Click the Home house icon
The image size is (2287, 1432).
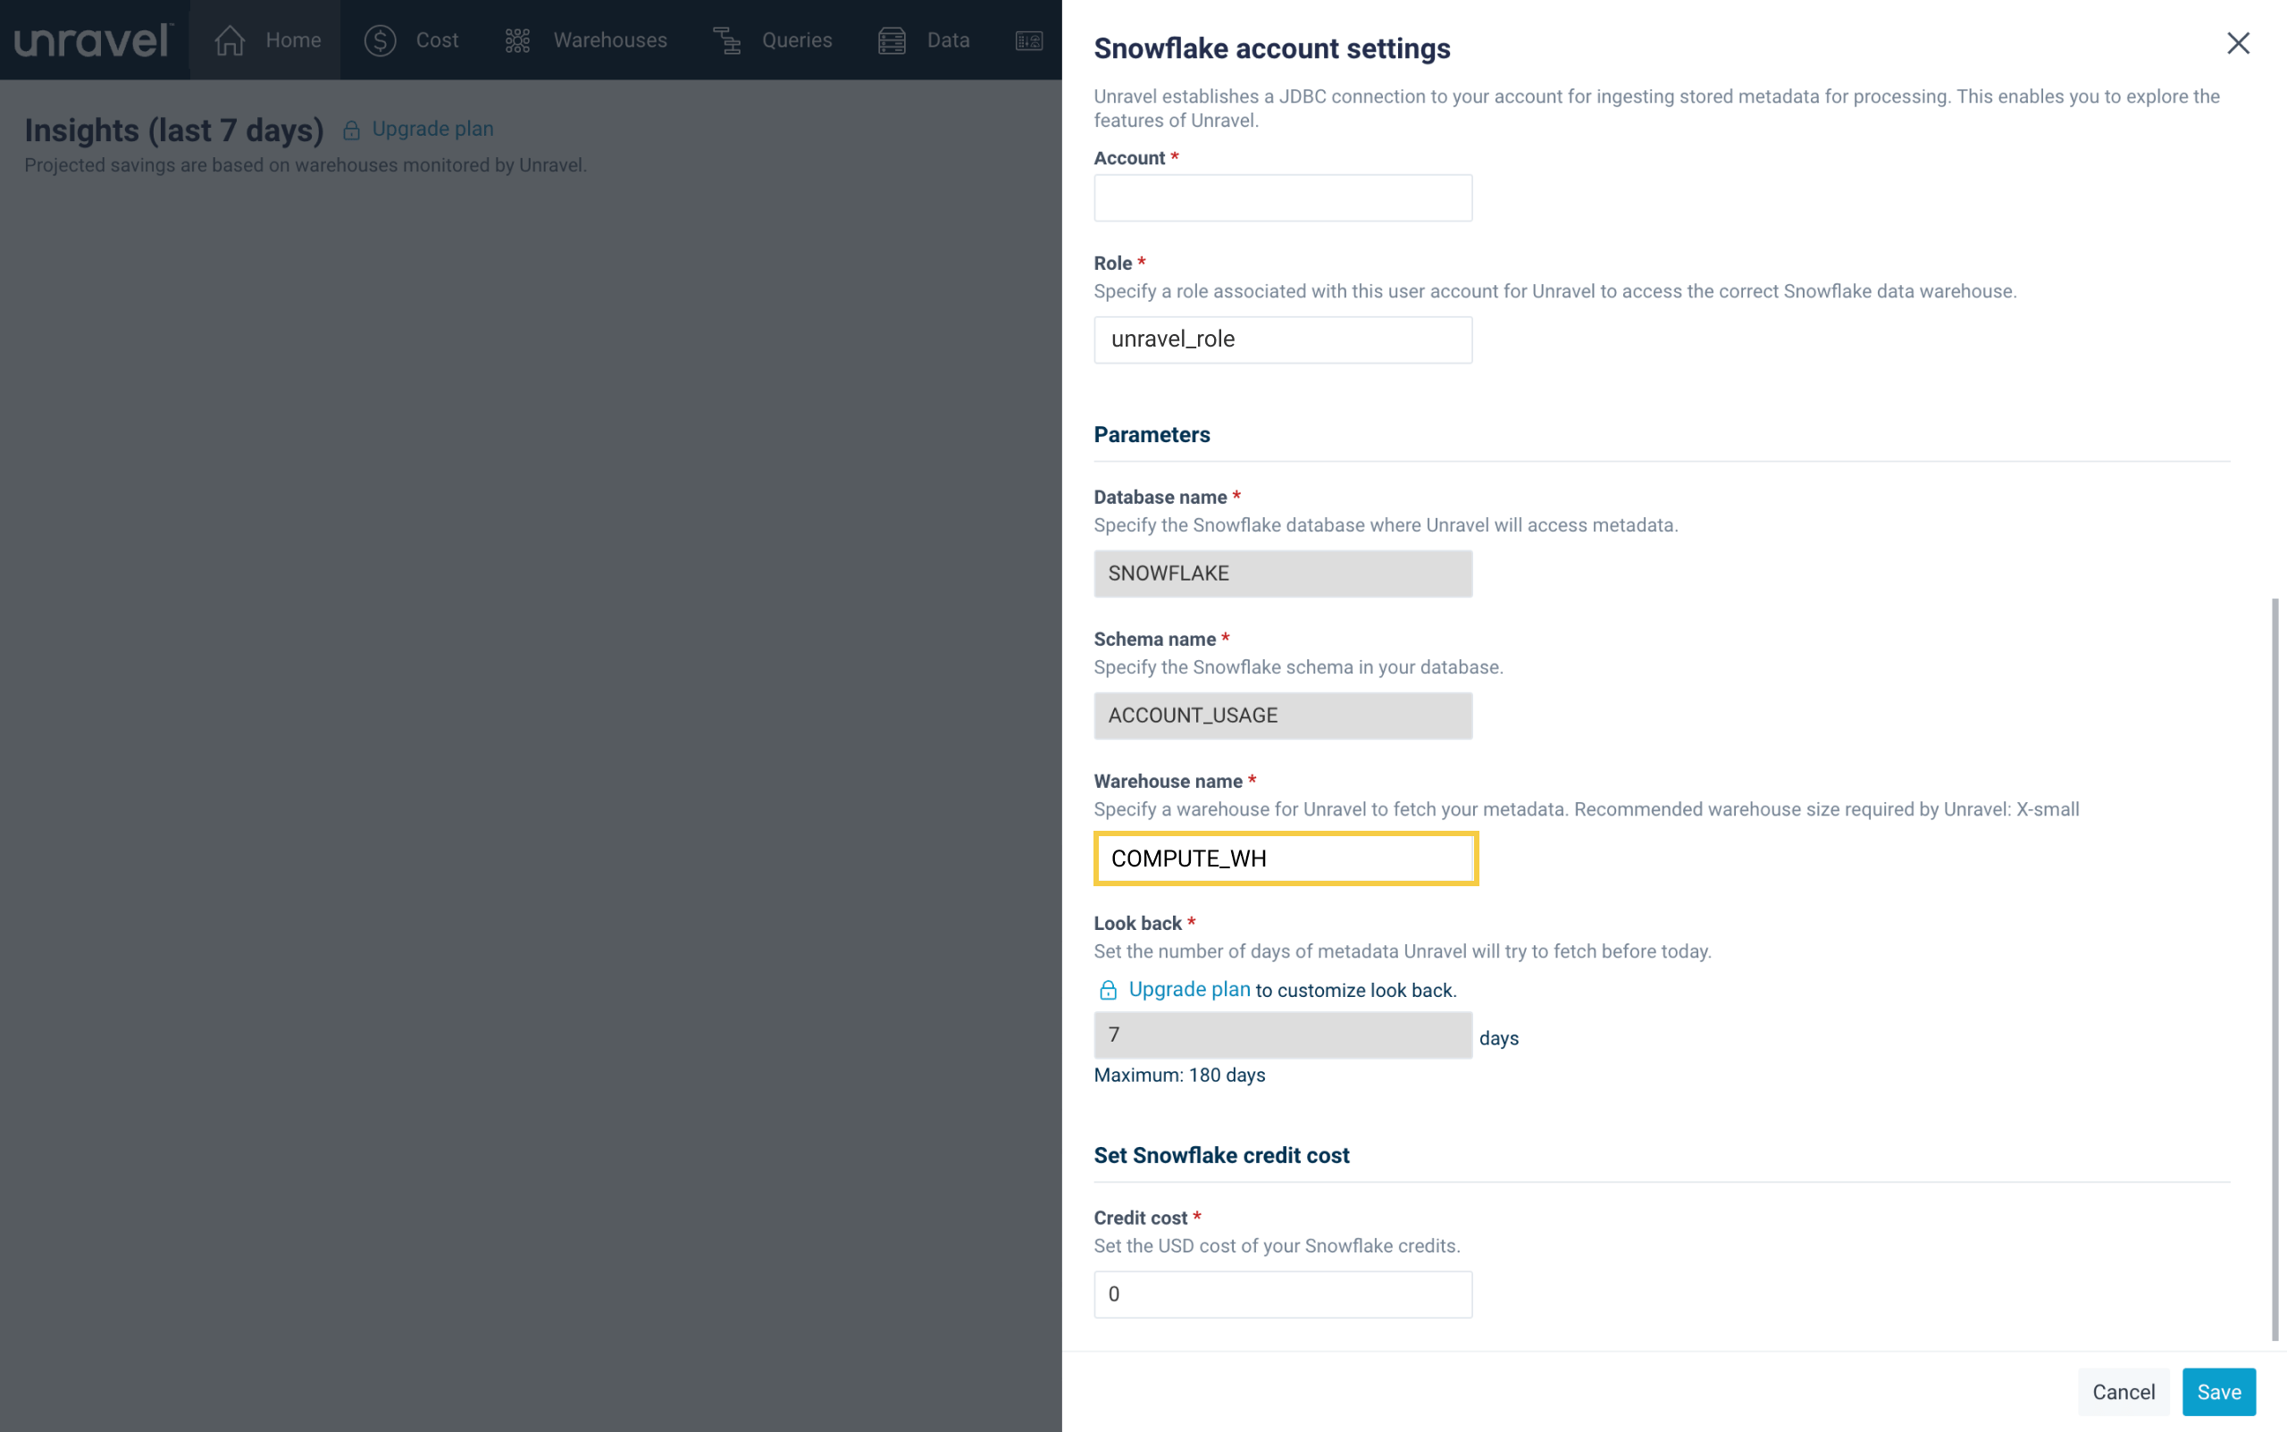coord(230,40)
